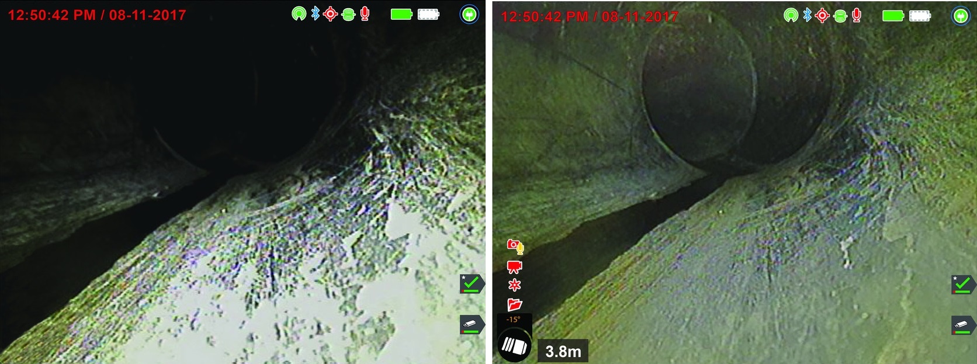The height and width of the screenshot is (364, 977).
Task: Click the red microphone icon in the 3.8m frame's top bar
Action: (857, 15)
